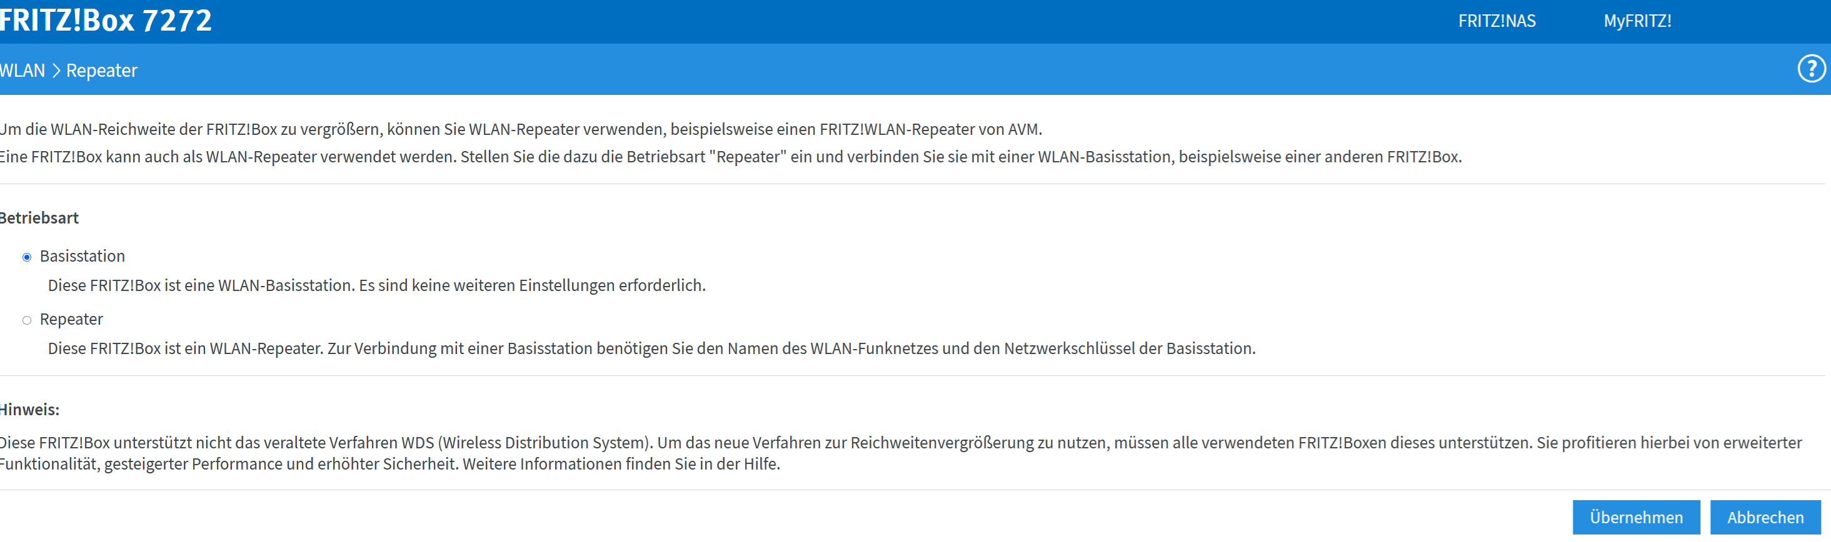The height and width of the screenshot is (542, 1831).
Task: Click the Betriebsart heading
Action: tap(39, 218)
